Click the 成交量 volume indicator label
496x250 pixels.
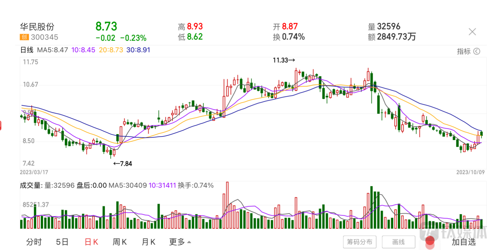pos(30,185)
